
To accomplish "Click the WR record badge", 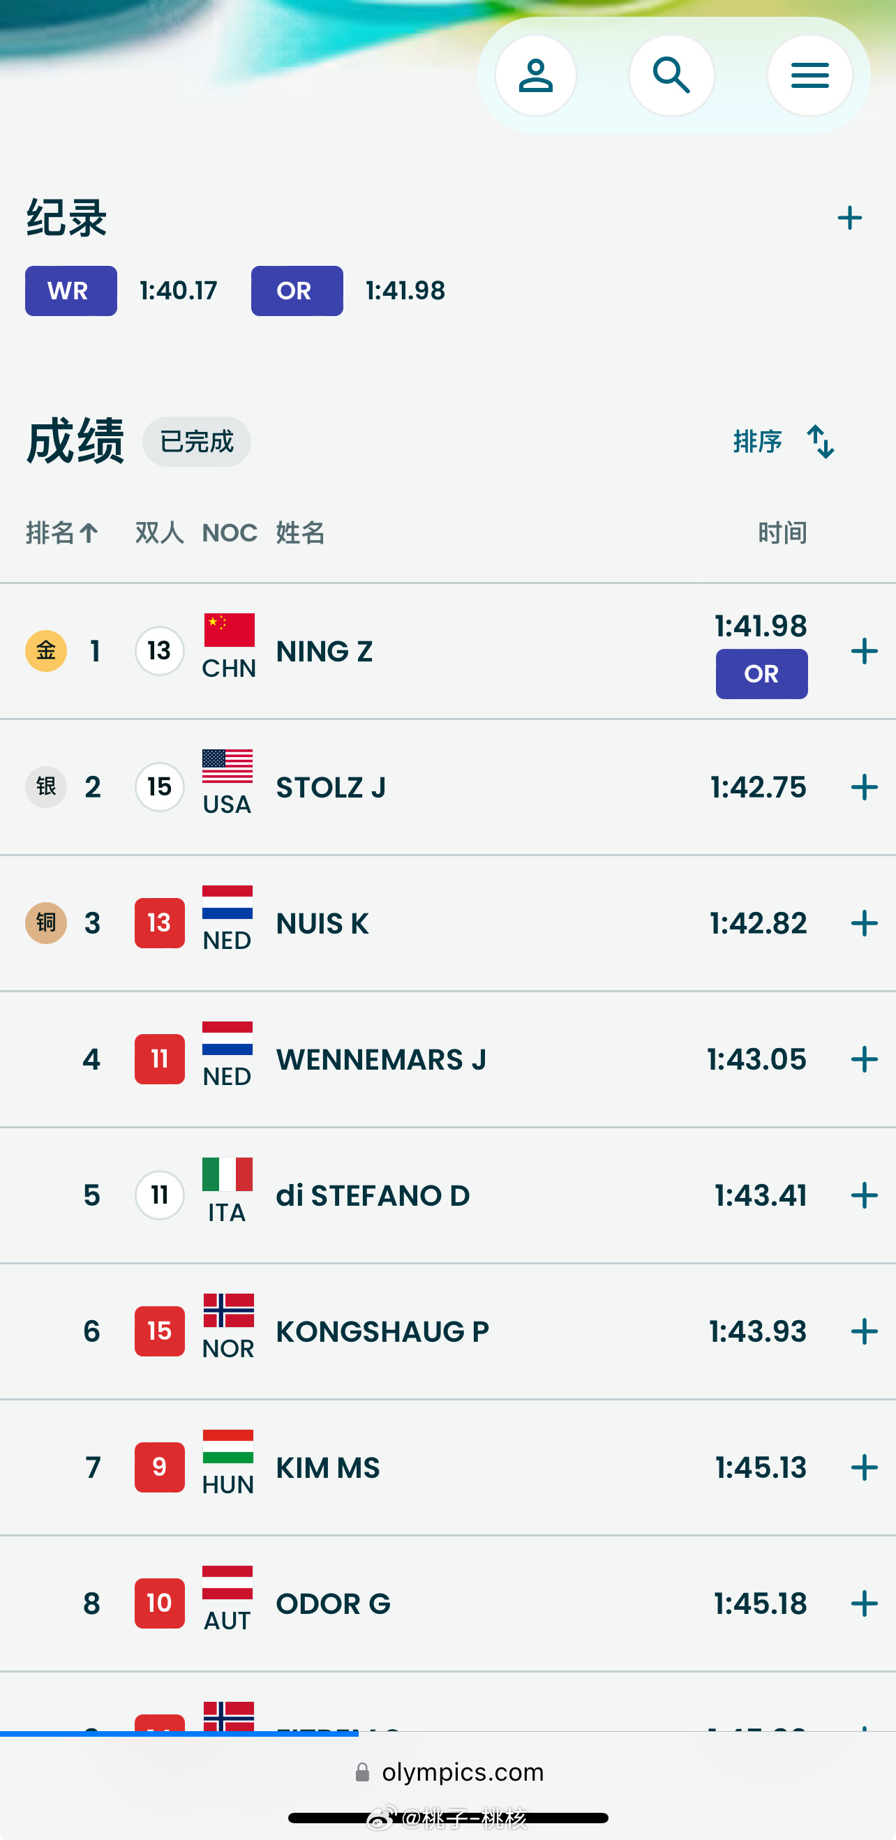I will tap(70, 291).
